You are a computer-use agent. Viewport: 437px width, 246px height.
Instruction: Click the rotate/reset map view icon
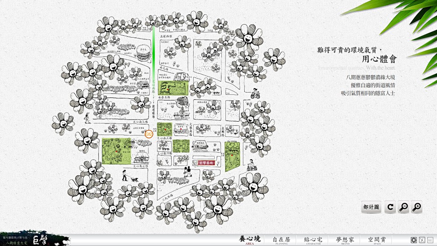coord(390,207)
